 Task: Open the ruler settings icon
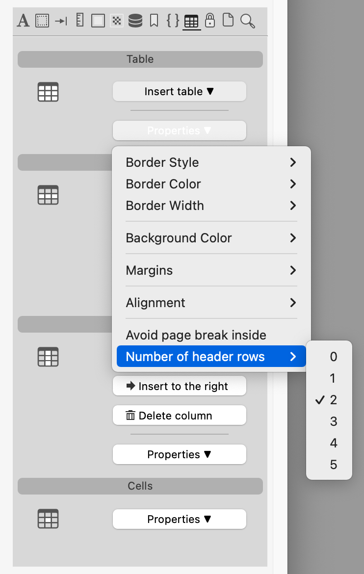(x=79, y=21)
